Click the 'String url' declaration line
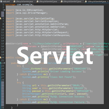This screenshot has width=109, height=109. coord(53,86)
